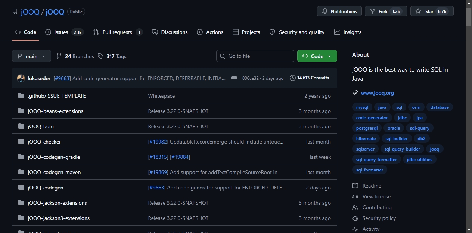Image resolution: width=472 pixels, height=233 pixels.
Task: Open the Security and quality tab
Action: point(297,32)
